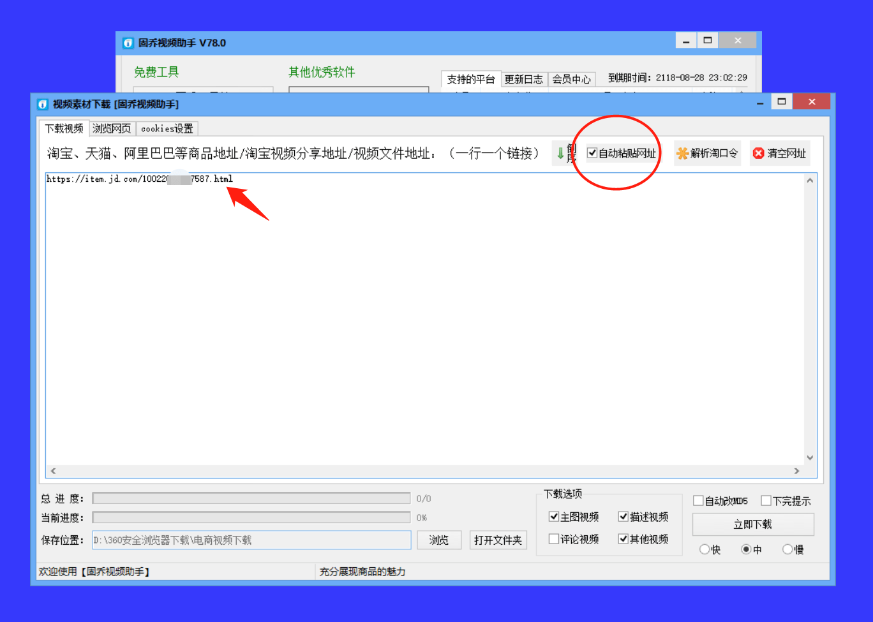Select the 快 speed radio button
The height and width of the screenshot is (622, 873).
705,549
